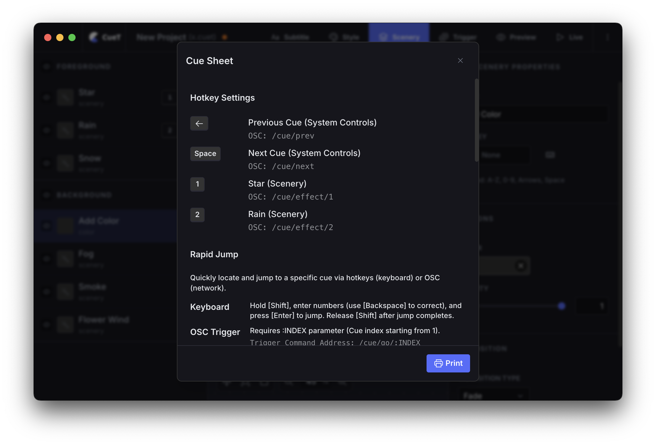Screen dimensions: 656x445
Task: Click the hotkey badge numbered 2
Action: click(197, 215)
